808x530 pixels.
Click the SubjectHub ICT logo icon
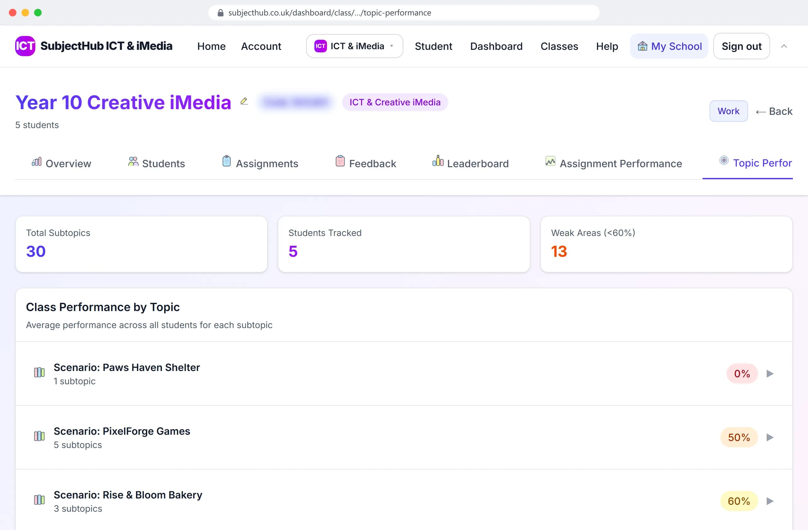tap(25, 46)
